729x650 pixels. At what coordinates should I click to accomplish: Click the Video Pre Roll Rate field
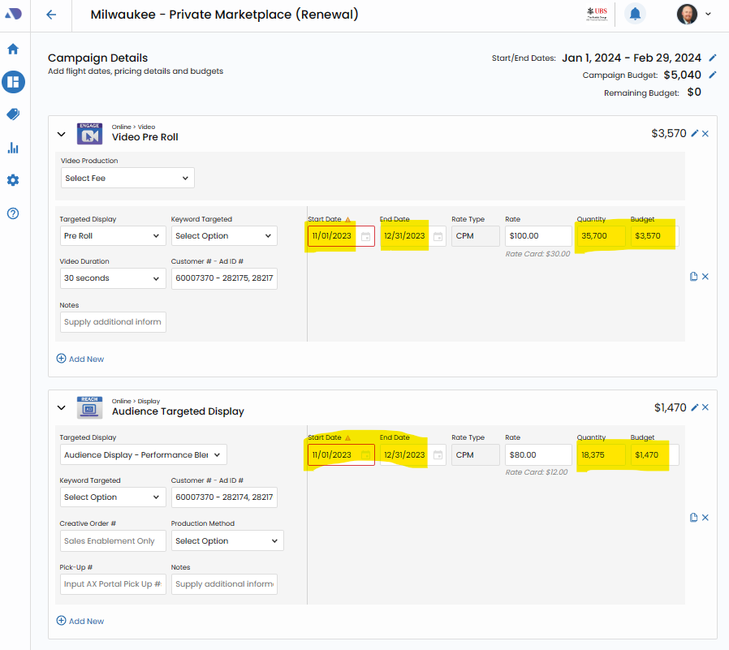point(537,236)
